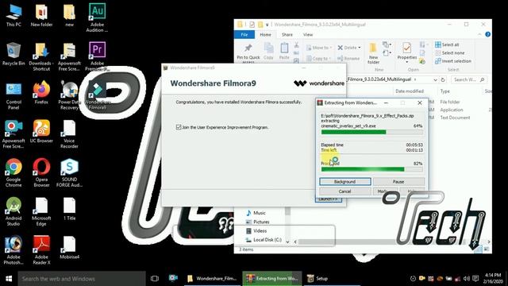The image size is (508, 286).
Task: Cancel the extraction
Action: pyautogui.click(x=345, y=191)
